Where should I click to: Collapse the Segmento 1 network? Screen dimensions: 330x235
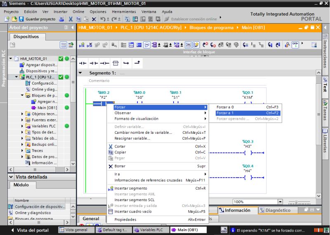click(80, 73)
